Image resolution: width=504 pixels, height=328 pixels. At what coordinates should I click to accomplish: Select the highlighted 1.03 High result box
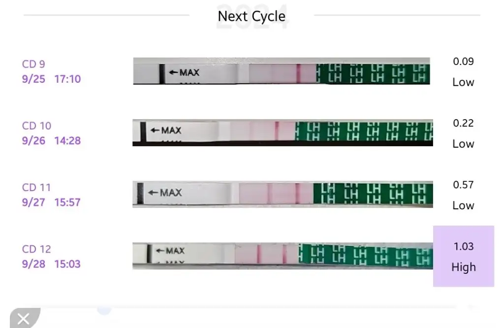click(x=463, y=256)
